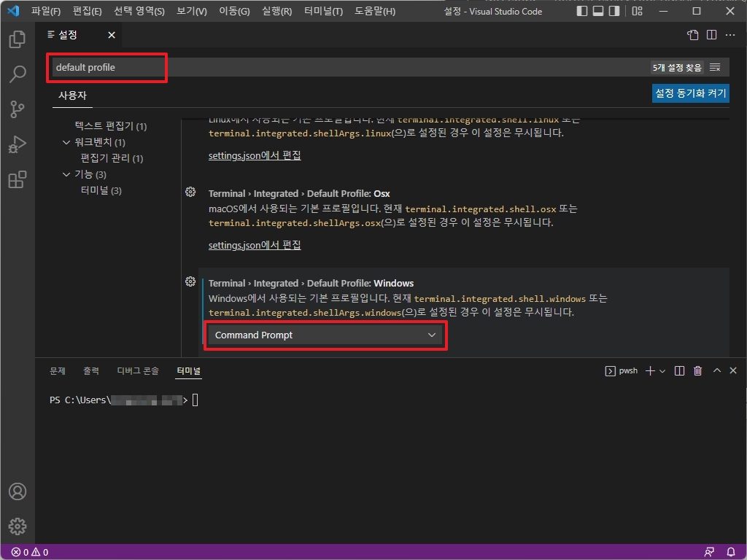Split the editor to the right
Viewport: 747px width, 560px height.
coord(711,35)
